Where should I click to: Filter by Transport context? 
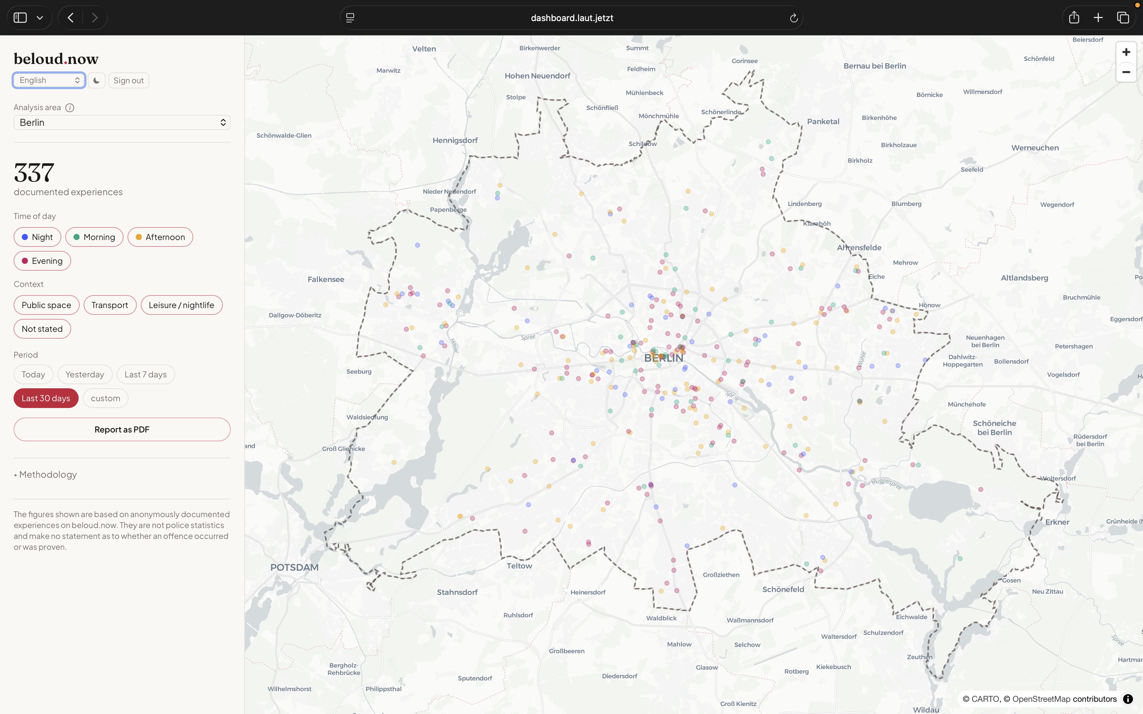pos(110,305)
